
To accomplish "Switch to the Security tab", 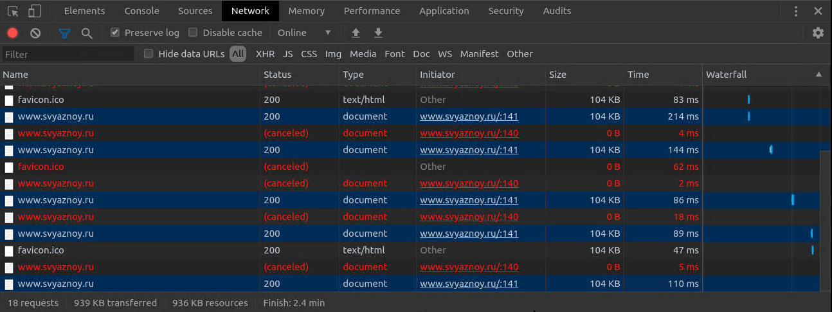I will (506, 11).
